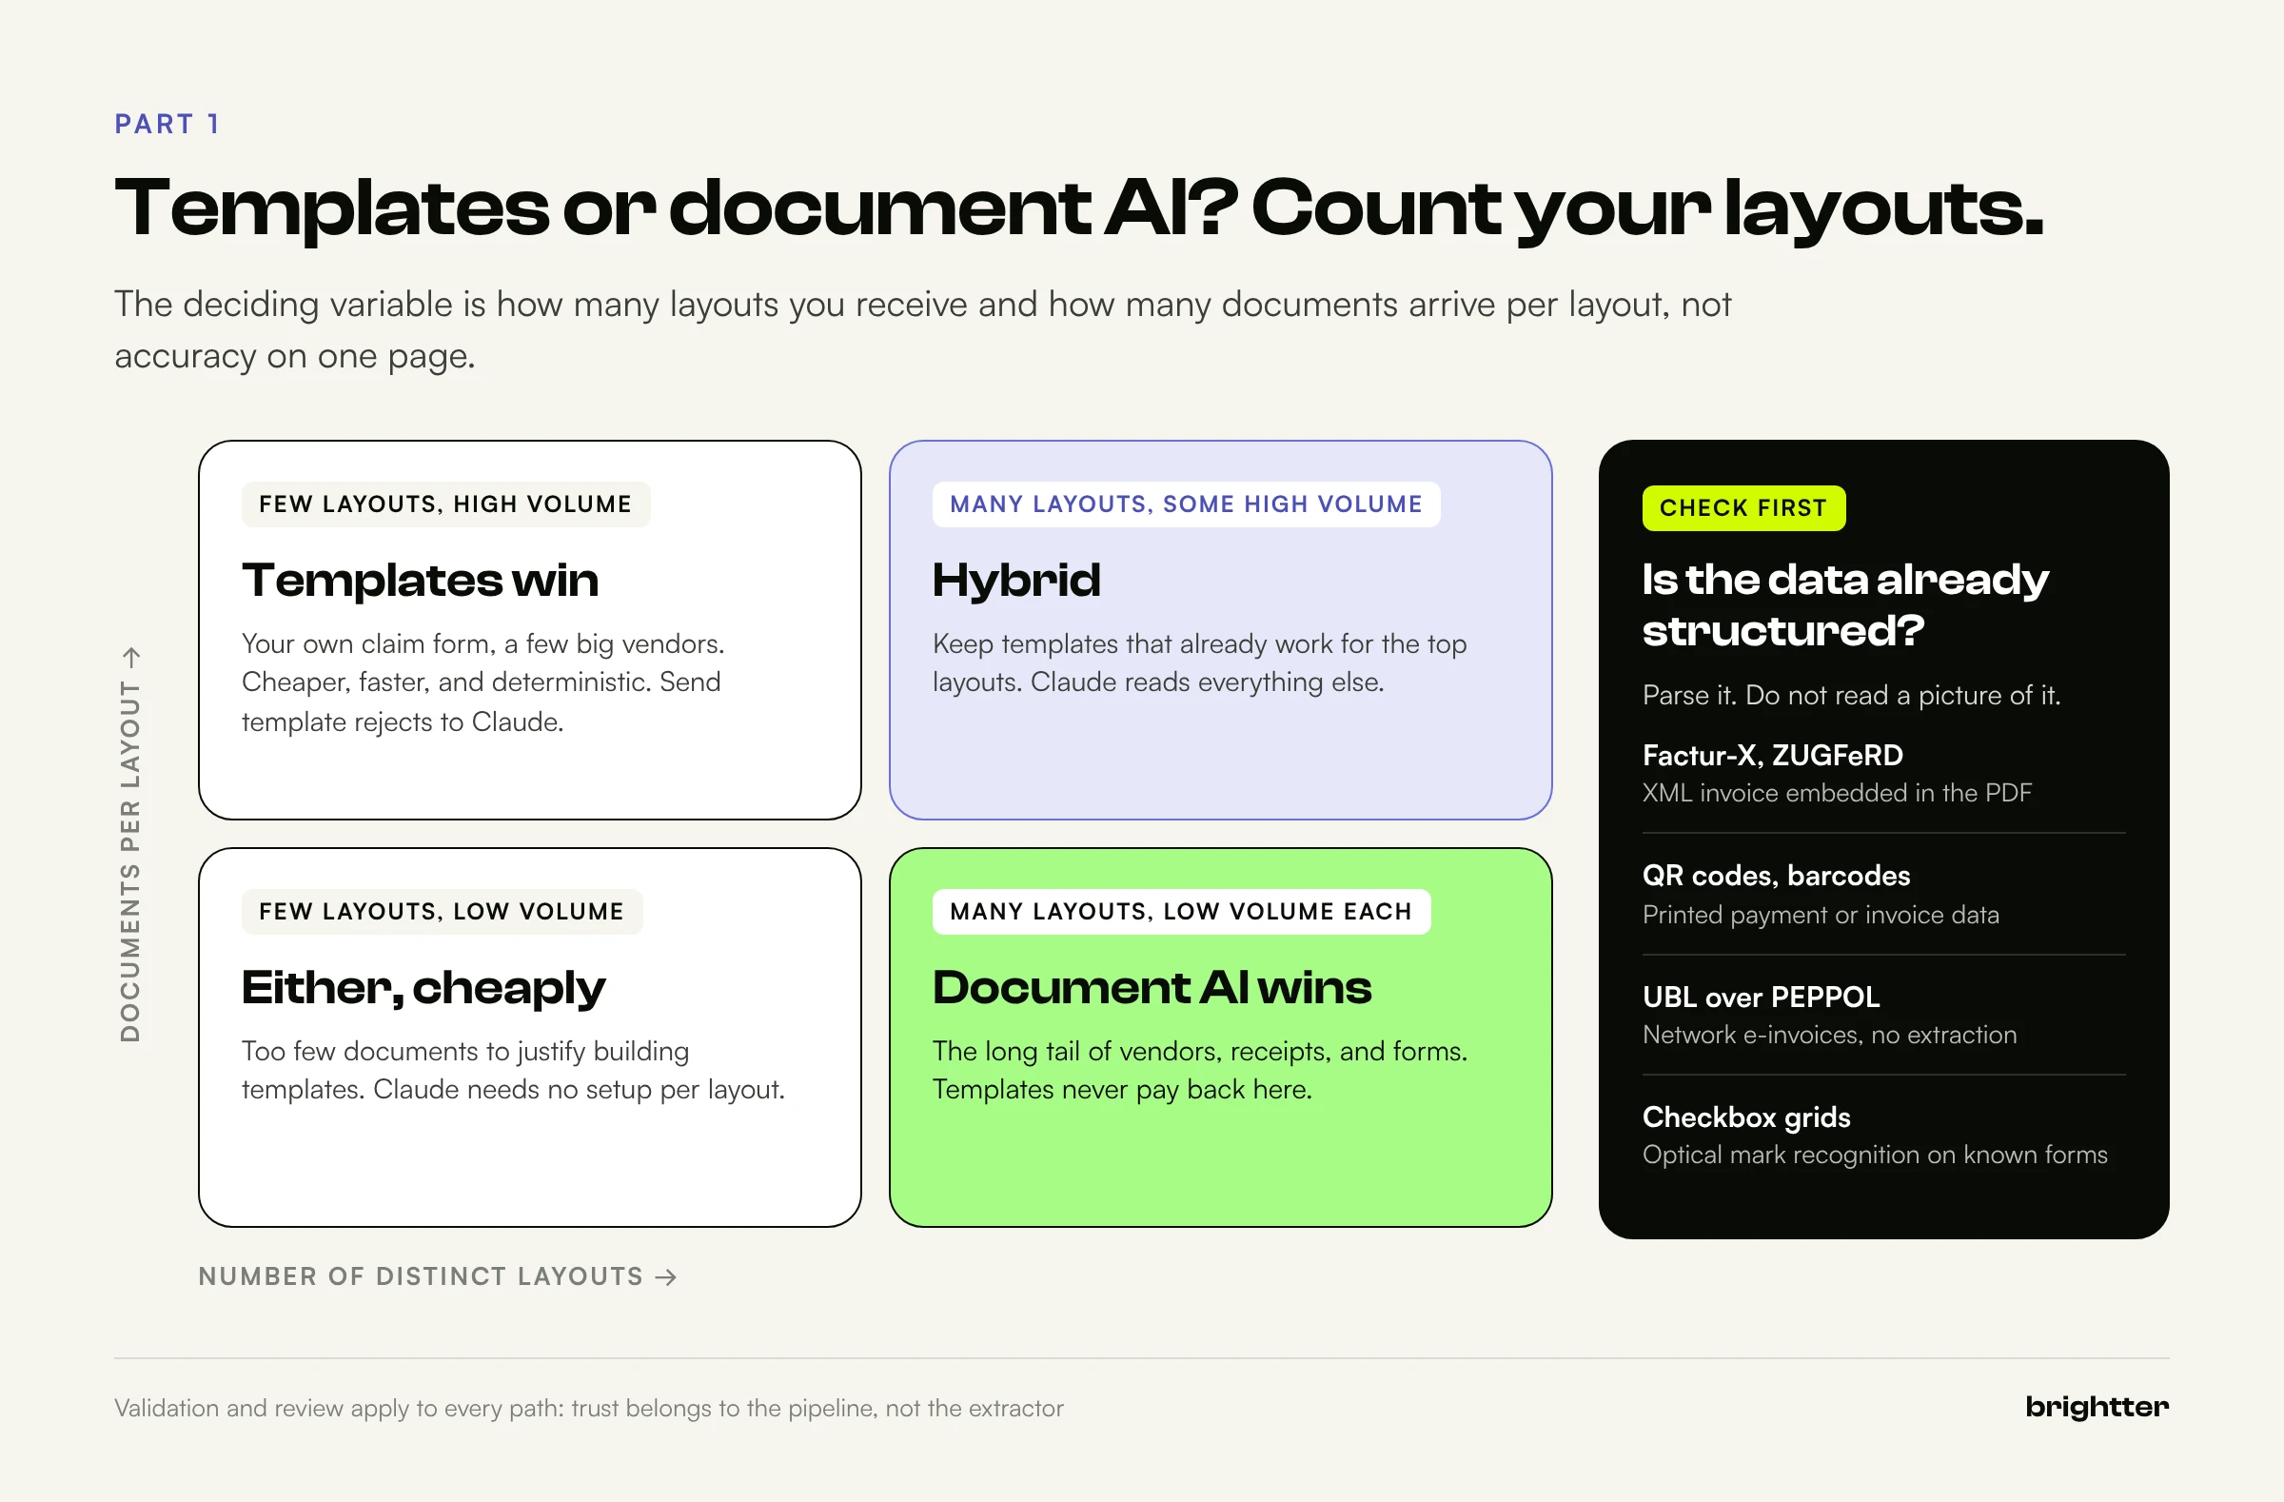Screen dimensions: 2284x1502
Task: Click the 'Templates win' heading
Action: click(x=420, y=580)
